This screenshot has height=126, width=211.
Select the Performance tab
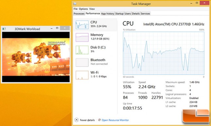[93, 13]
